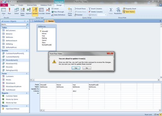
Task: Click the design grid horizontal scrollbar right arrow
Action: click(160, 110)
